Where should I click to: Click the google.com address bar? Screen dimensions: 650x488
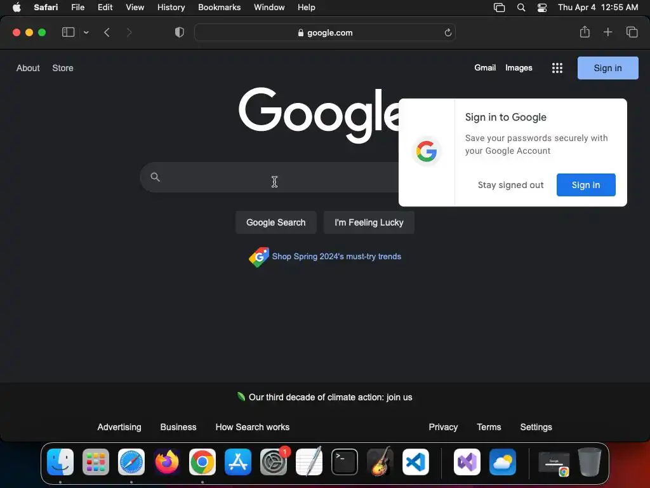click(x=325, y=32)
